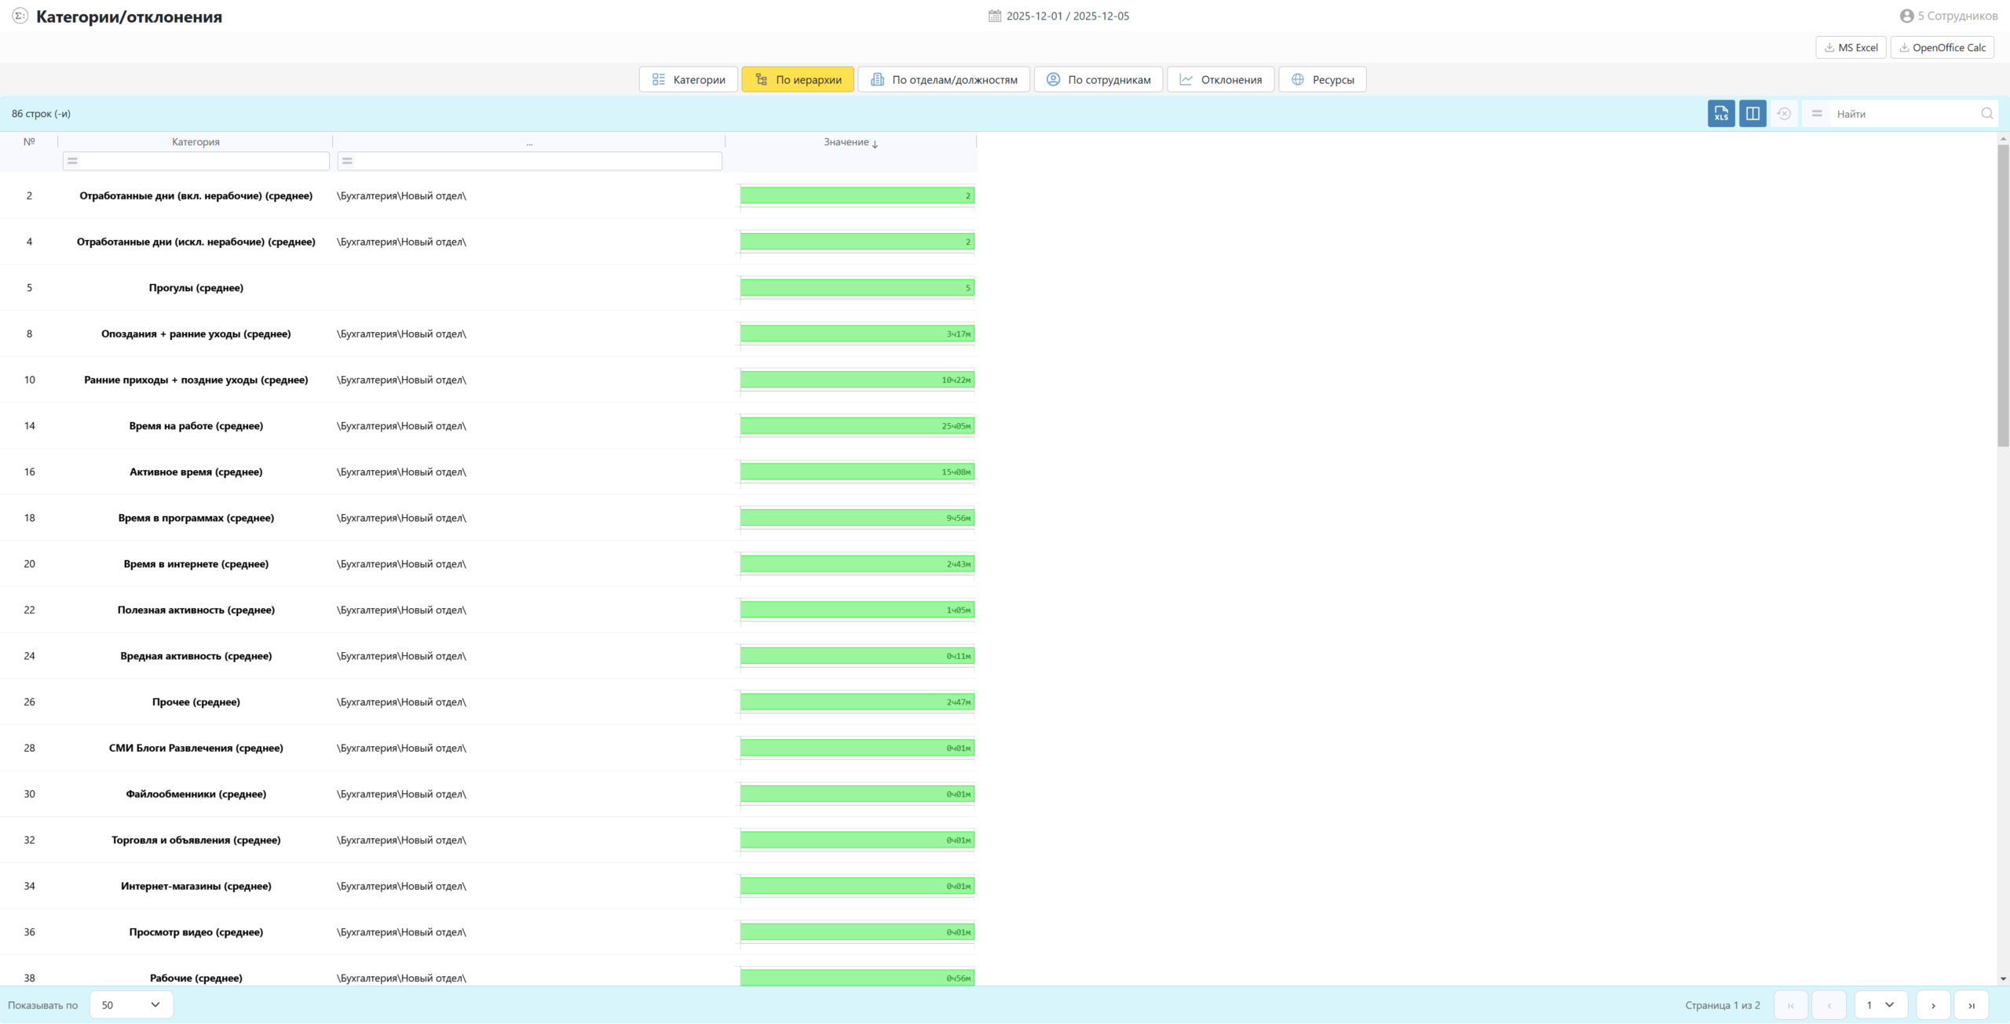Open filter operator in Категория column

pos(72,161)
